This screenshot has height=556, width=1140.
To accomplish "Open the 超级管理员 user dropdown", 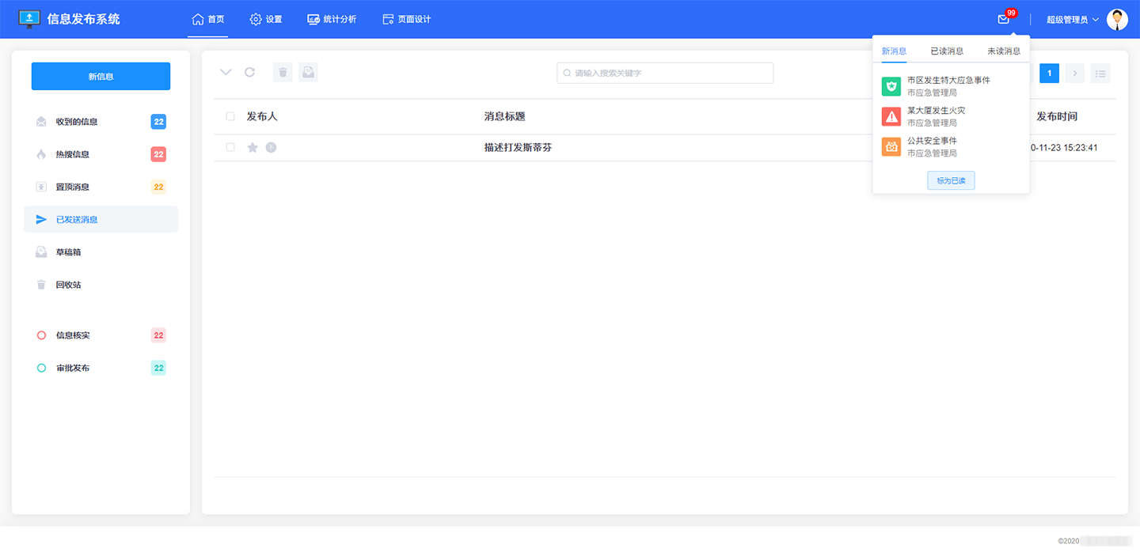I will coord(1072,20).
